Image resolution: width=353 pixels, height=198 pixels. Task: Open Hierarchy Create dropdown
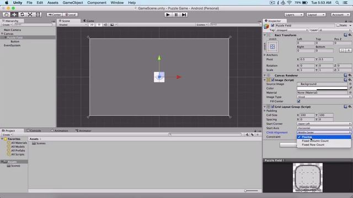tap(7, 25)
